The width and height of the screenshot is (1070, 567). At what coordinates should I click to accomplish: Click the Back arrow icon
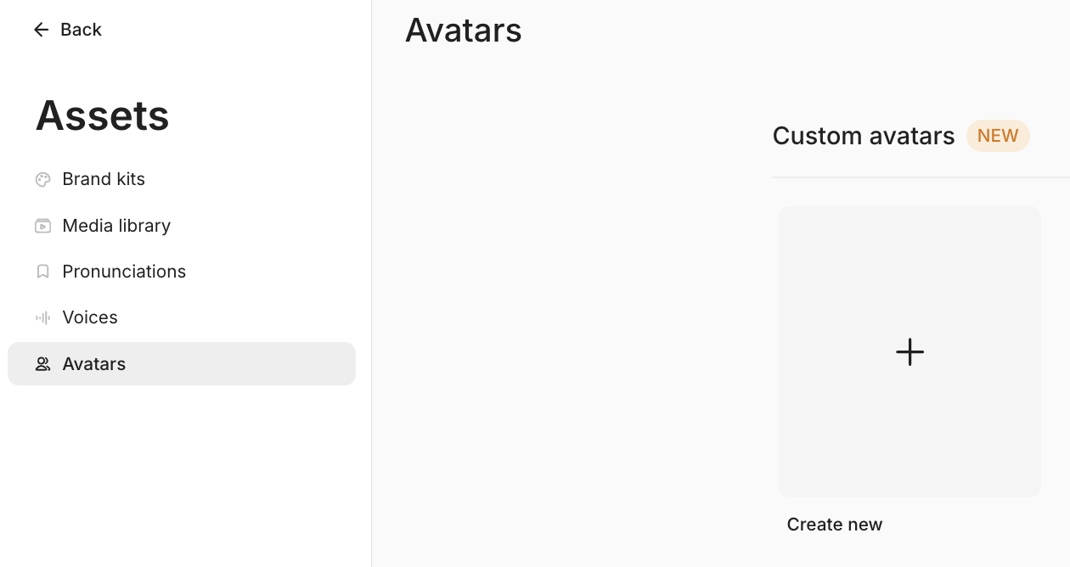click(41, 30)
